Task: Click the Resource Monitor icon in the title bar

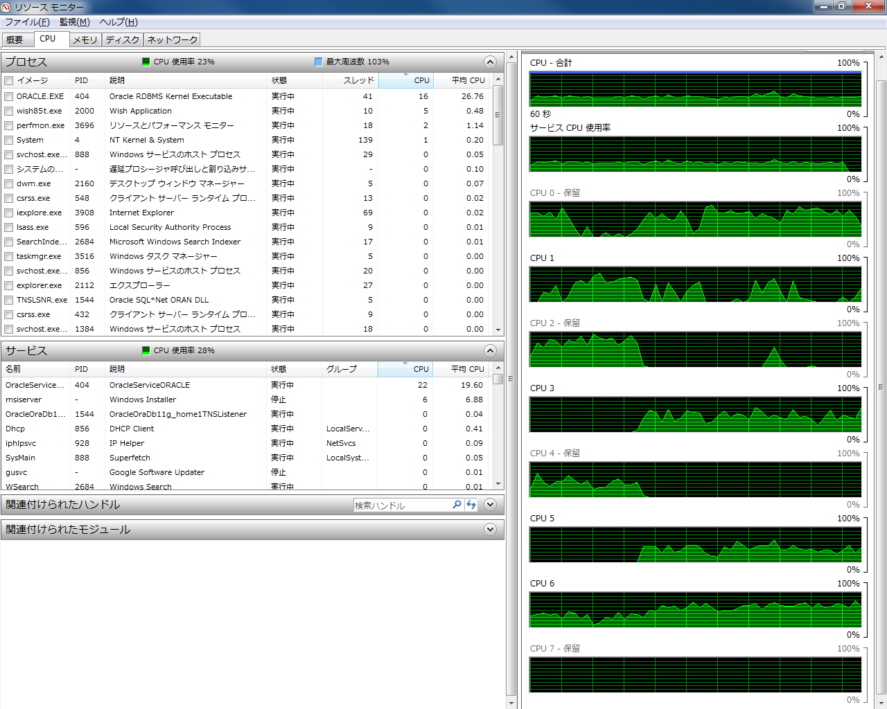Action: (x=6, y=7)
